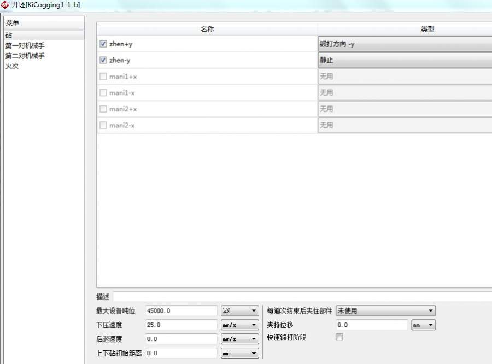
Task: Click the app icon in the title bar
Action: tap(5, 5)
